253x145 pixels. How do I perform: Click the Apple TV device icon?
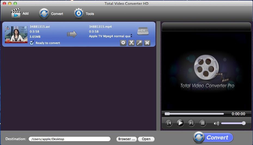point(143,31)
